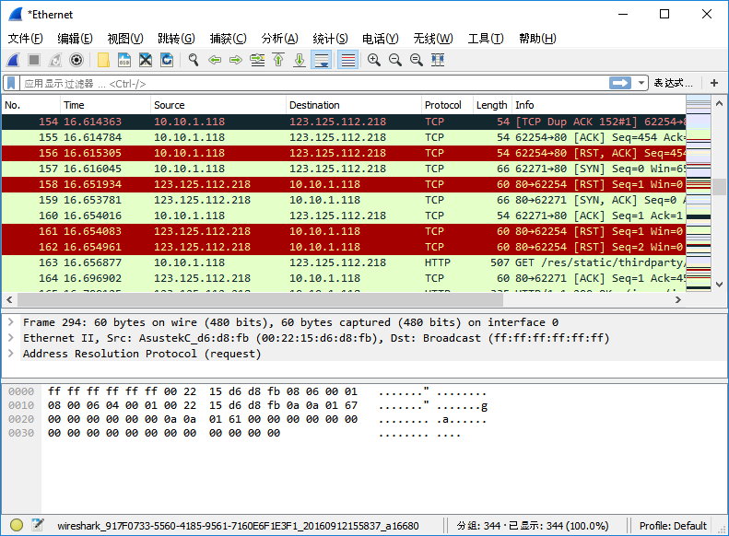729x536 pixels.
Task: Click the display filter input field
Action: [x=314, y=84]
